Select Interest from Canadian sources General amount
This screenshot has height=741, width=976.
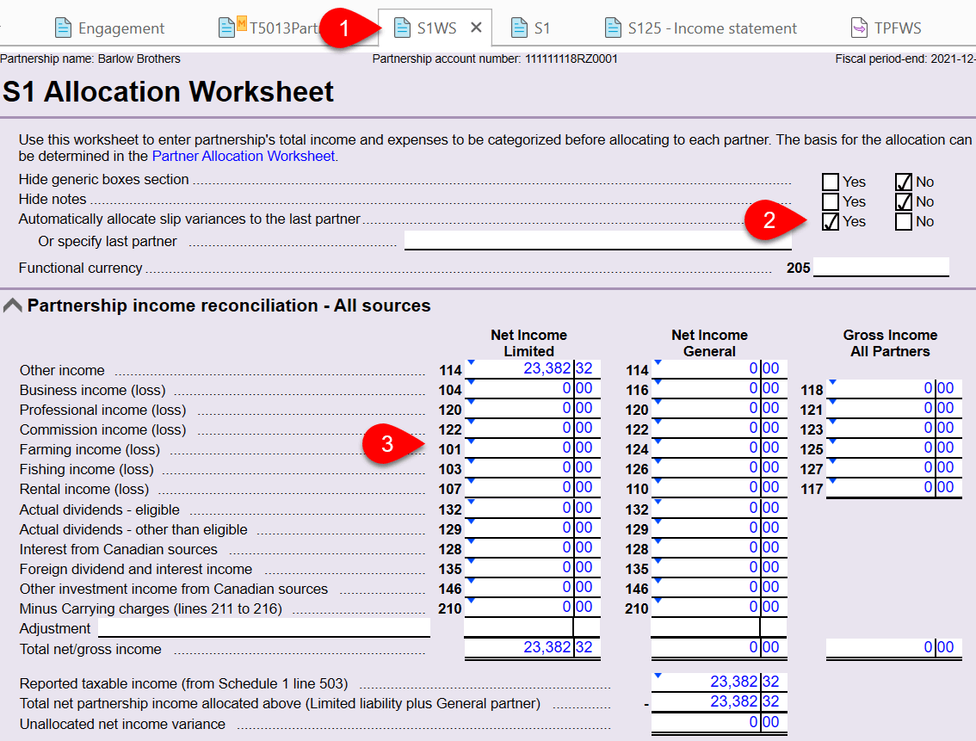(719, 547)
